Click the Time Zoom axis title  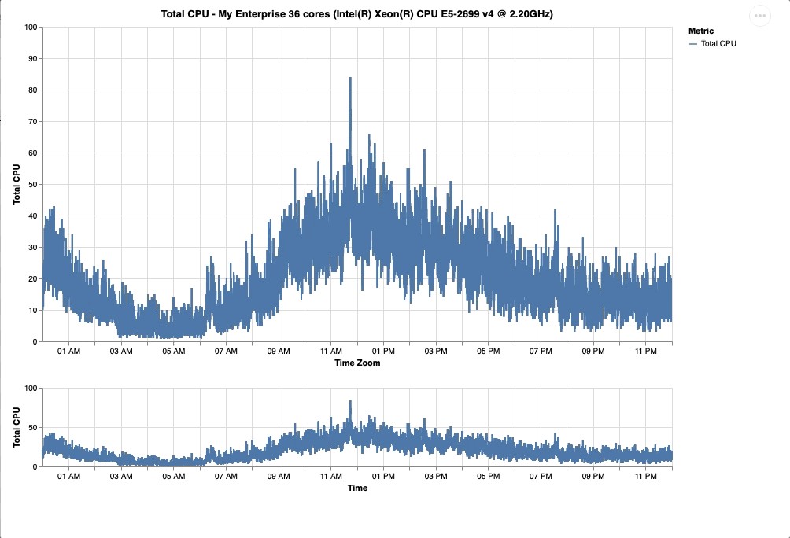point(357,363)
